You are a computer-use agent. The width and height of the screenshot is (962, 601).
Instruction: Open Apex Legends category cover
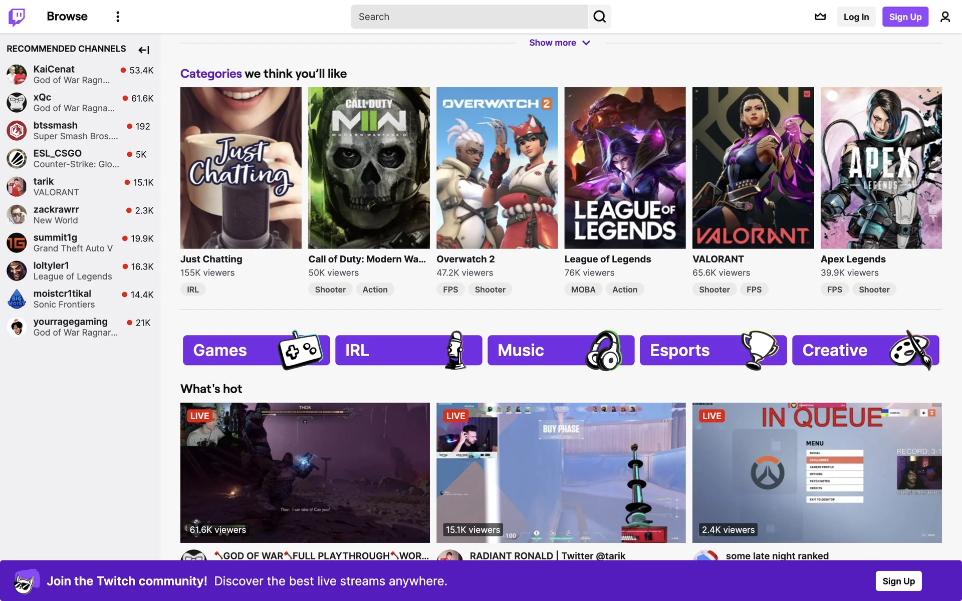point(881,168)
